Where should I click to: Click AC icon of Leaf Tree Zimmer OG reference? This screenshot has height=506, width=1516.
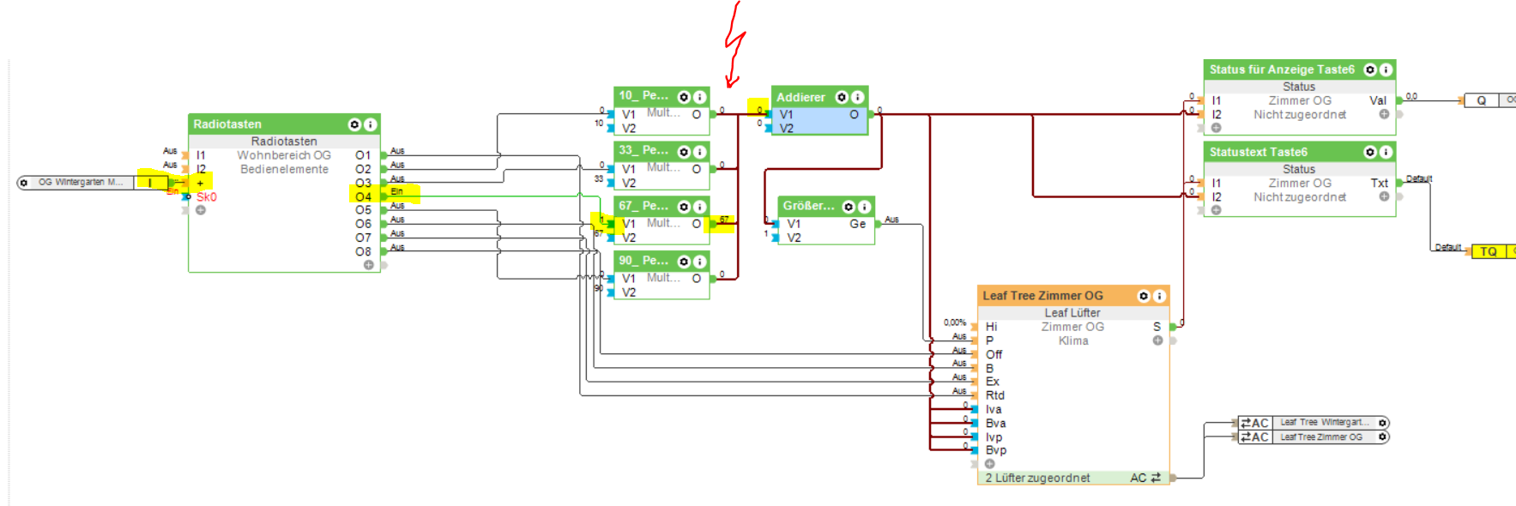1254,437
